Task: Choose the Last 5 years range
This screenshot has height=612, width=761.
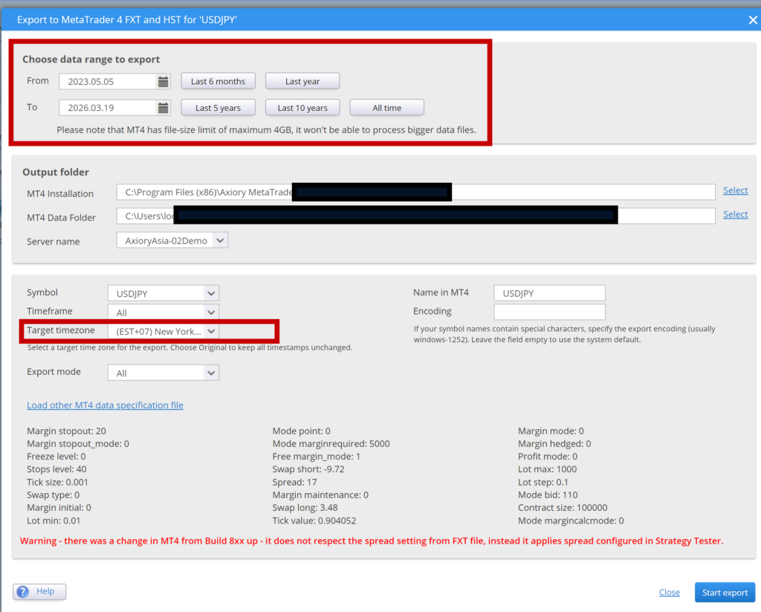Action: tap(218, 108)
